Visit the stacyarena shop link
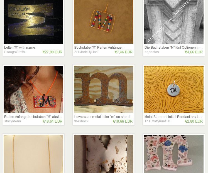 pos(13,121)
